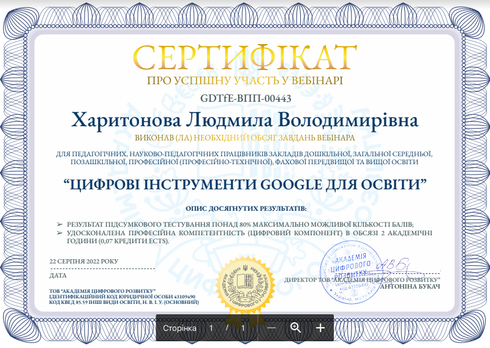This screenshot has height=348, width=490.
Task: Zoom out with the minus button
Action: (271, 328)
